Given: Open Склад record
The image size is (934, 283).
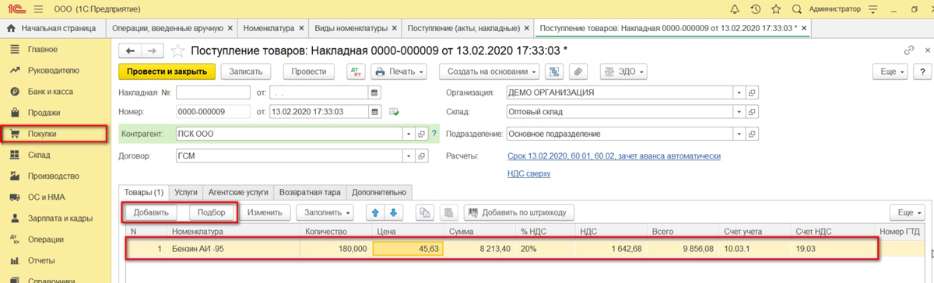Looking at the screenshot, I should coord(752,112).
